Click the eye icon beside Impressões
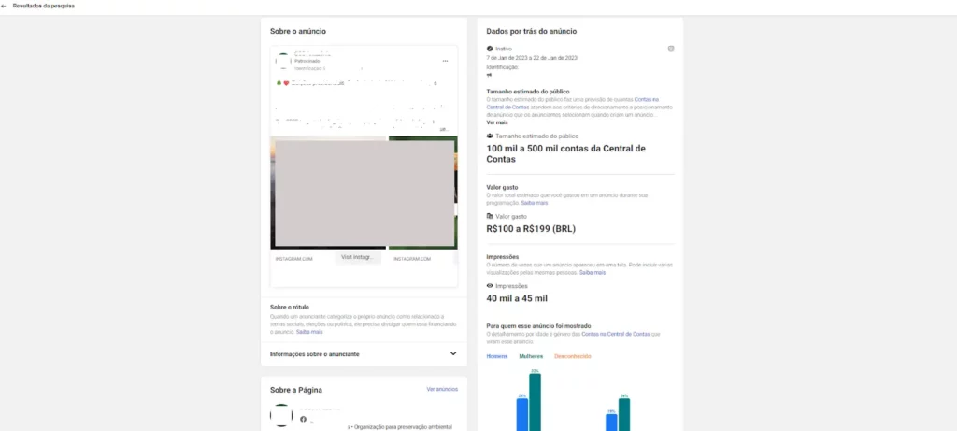The width and height of the screenshot is (957, 431). 490,286
